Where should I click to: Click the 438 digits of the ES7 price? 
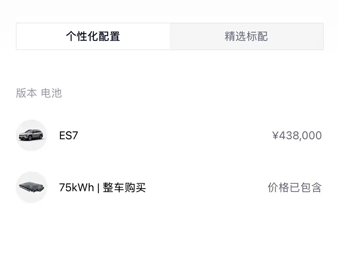(x=288, y=136)
